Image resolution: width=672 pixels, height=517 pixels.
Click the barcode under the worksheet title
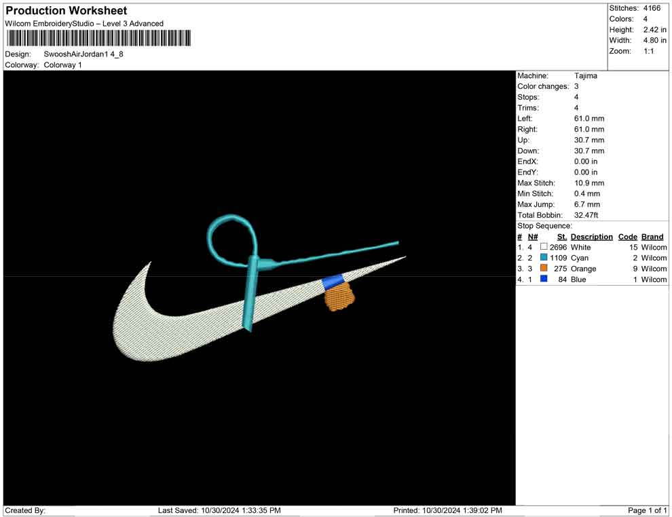[x=98, y=38]
